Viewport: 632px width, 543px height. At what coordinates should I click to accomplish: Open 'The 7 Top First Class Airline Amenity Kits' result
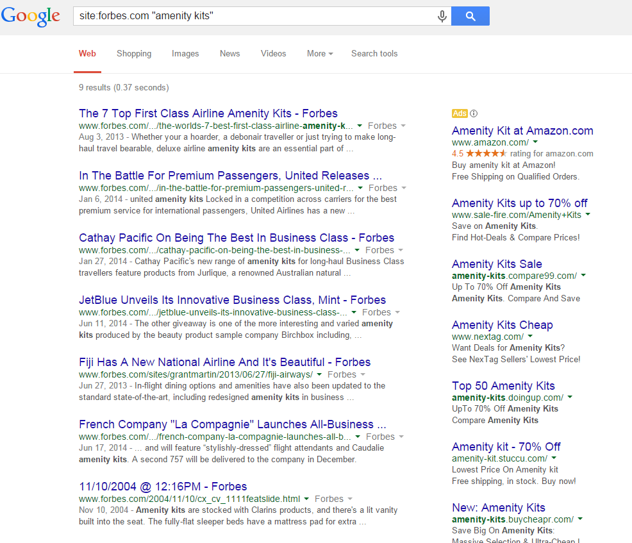208,113
